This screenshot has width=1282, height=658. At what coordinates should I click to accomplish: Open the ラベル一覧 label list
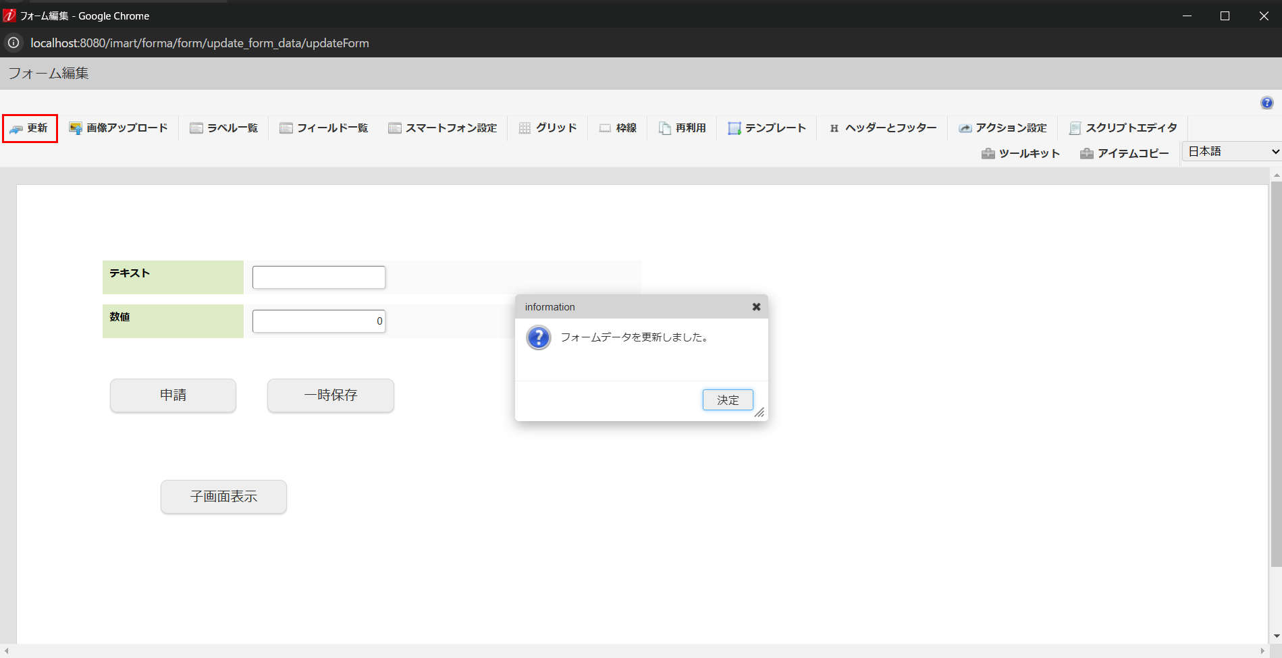click(x=223, y=128)
